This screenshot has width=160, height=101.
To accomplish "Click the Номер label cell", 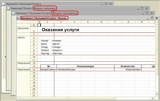I will click(x=45, y=41).
